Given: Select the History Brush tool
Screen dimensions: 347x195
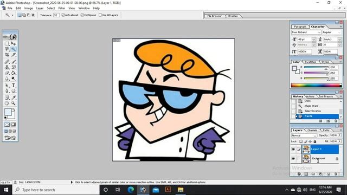Looking at the screenshot, I should pyautogui.click(x=13, y=67).
